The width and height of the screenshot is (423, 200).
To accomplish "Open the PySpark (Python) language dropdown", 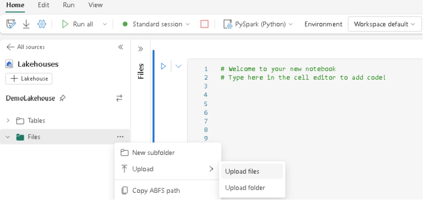I will point(258,24).
